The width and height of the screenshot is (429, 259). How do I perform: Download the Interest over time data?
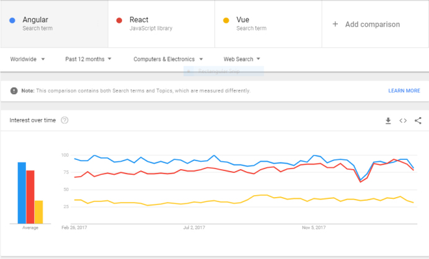(388, 121)
